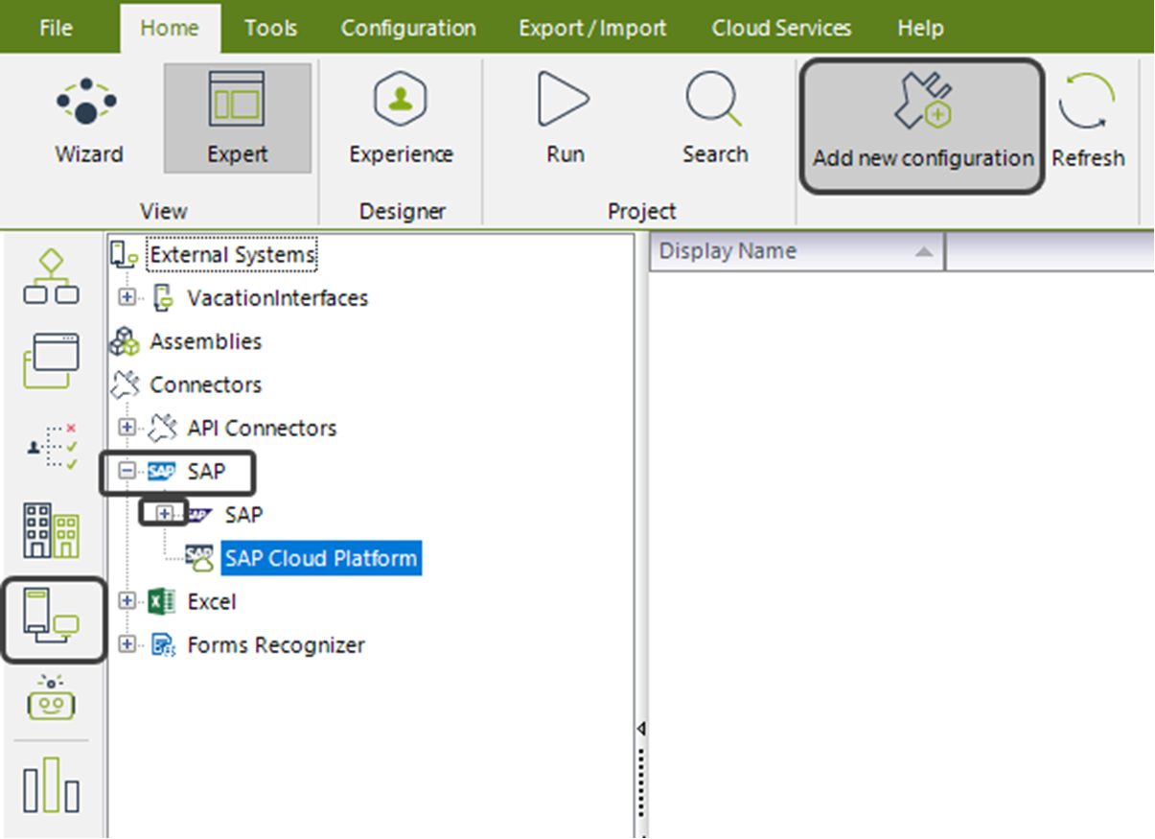This screenshot has width=1155, height=839.
Task: Open the Organizations sidebar module
Action: 51,529
